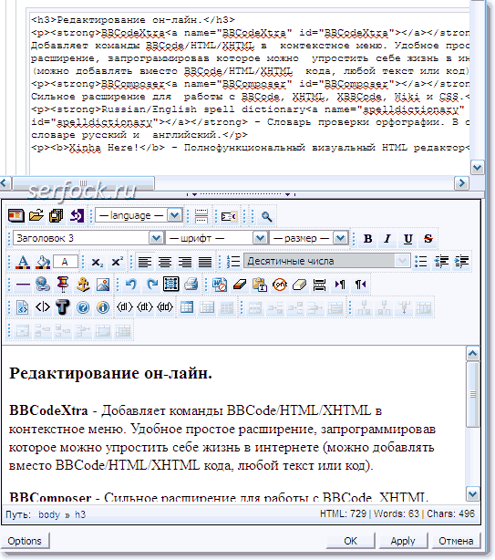Expand the размер size dropdown
Image resolution: width=495 pixels, height=560 pixels.
click(309, 238)
